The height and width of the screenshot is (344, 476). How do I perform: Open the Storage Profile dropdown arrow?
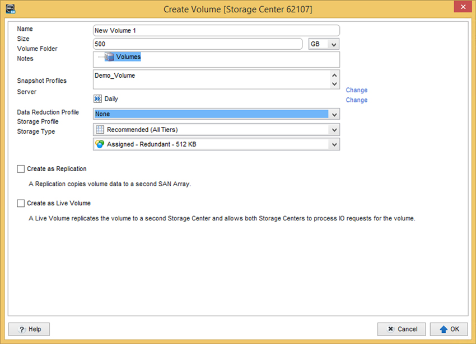tap(334, 130)
